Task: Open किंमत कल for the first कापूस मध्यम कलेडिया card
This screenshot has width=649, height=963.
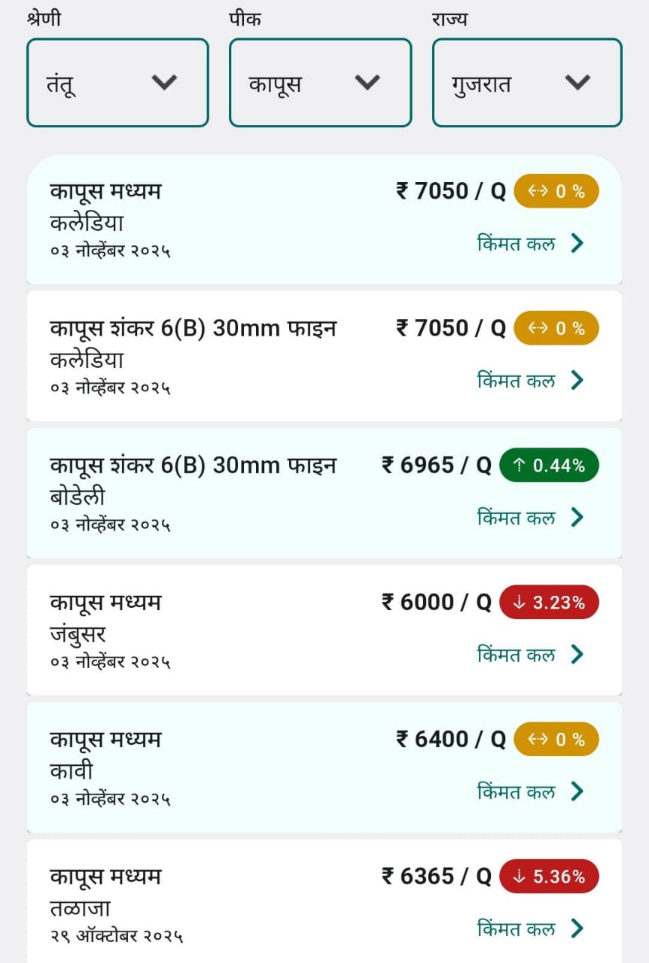Action: [x=516, y=244]
